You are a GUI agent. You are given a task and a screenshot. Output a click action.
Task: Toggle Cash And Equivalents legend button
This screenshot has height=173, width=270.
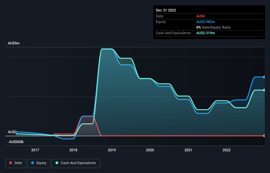coord(76,163)
